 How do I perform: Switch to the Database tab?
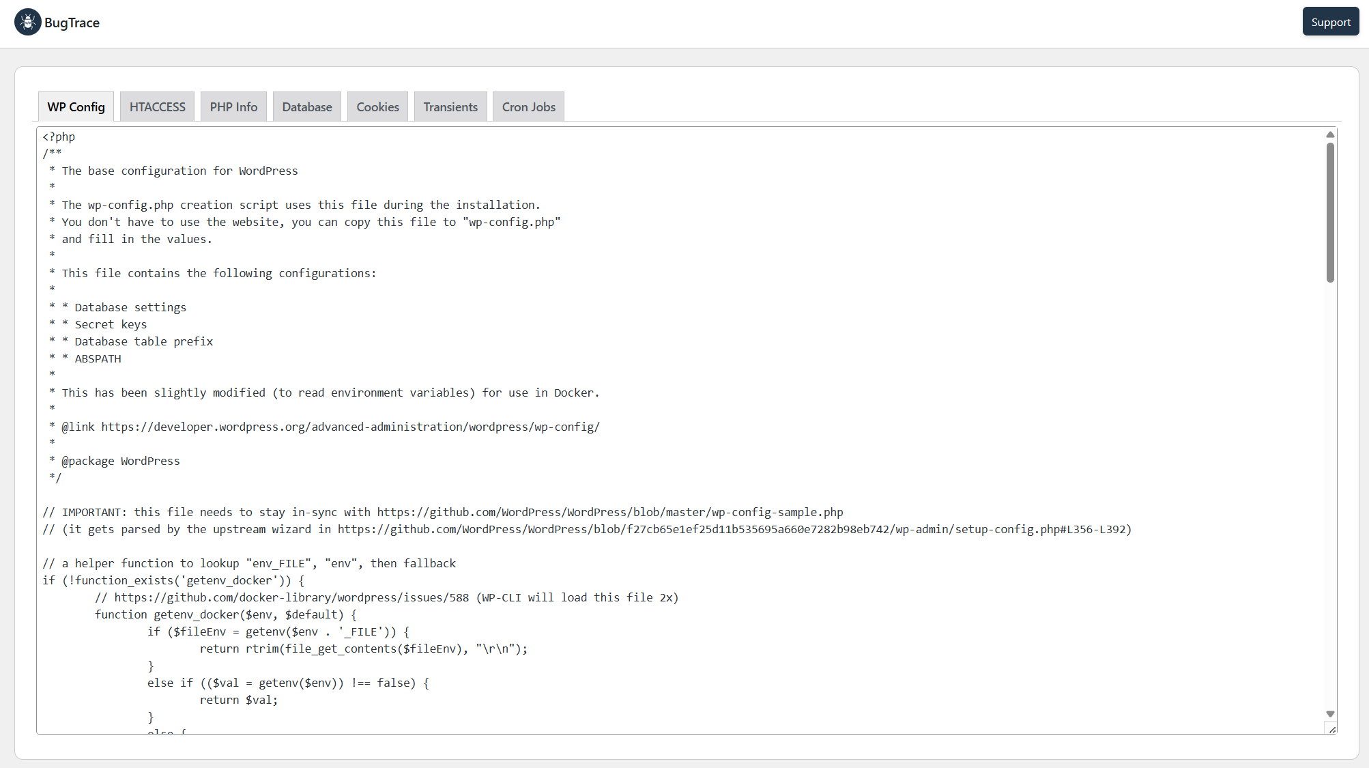(307, 106)
